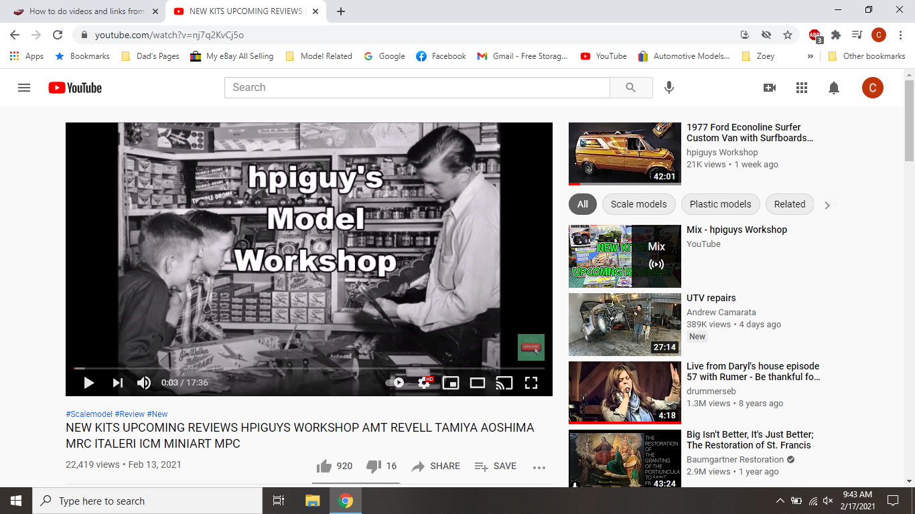Go back in browser
Image resolution: width=915 pixels, height=514 pixels.
pyautogui.click(x=15, y=35)
